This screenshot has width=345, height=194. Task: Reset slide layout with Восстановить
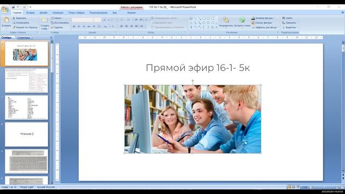tap(60, 23)
